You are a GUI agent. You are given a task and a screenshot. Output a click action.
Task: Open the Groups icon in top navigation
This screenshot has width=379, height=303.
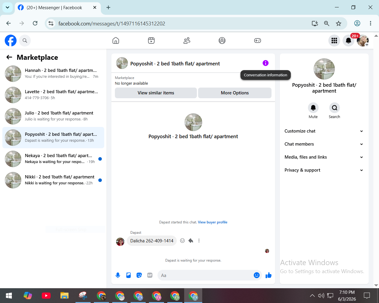pyautogui.click(x=222, y=41)
